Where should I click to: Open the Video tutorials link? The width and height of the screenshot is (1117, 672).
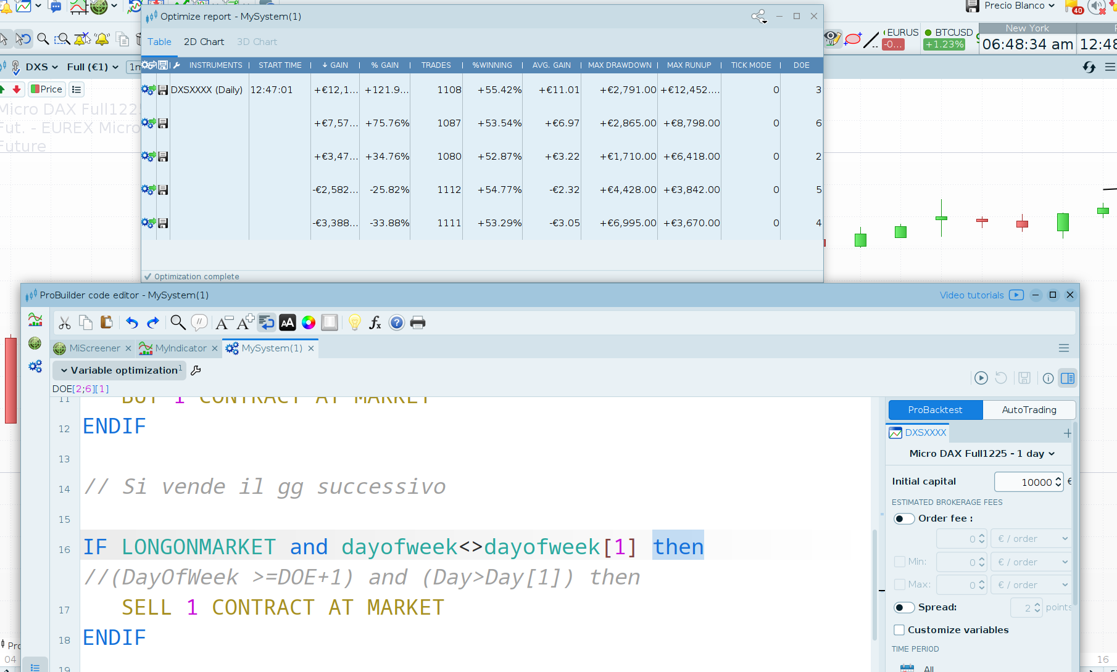(x=971, y=295)
